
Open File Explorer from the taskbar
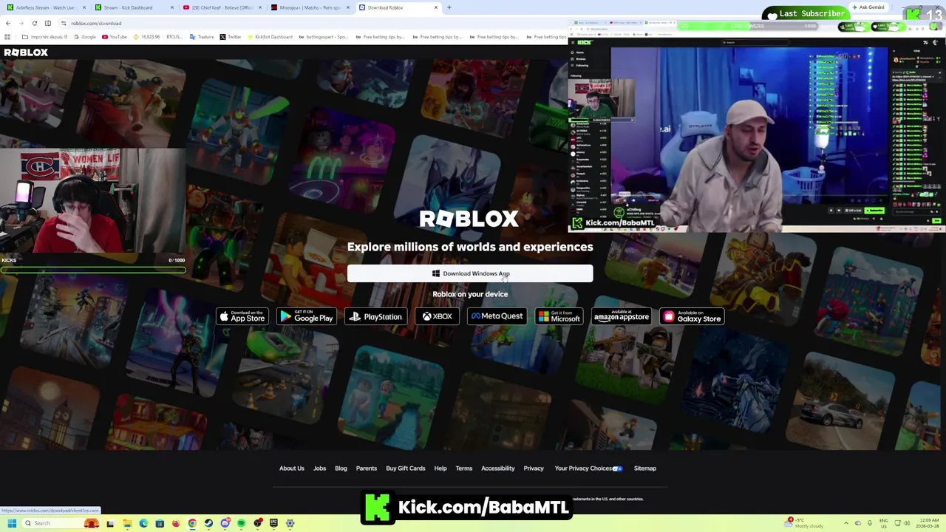pyautogui.click(x=127, y=523)
